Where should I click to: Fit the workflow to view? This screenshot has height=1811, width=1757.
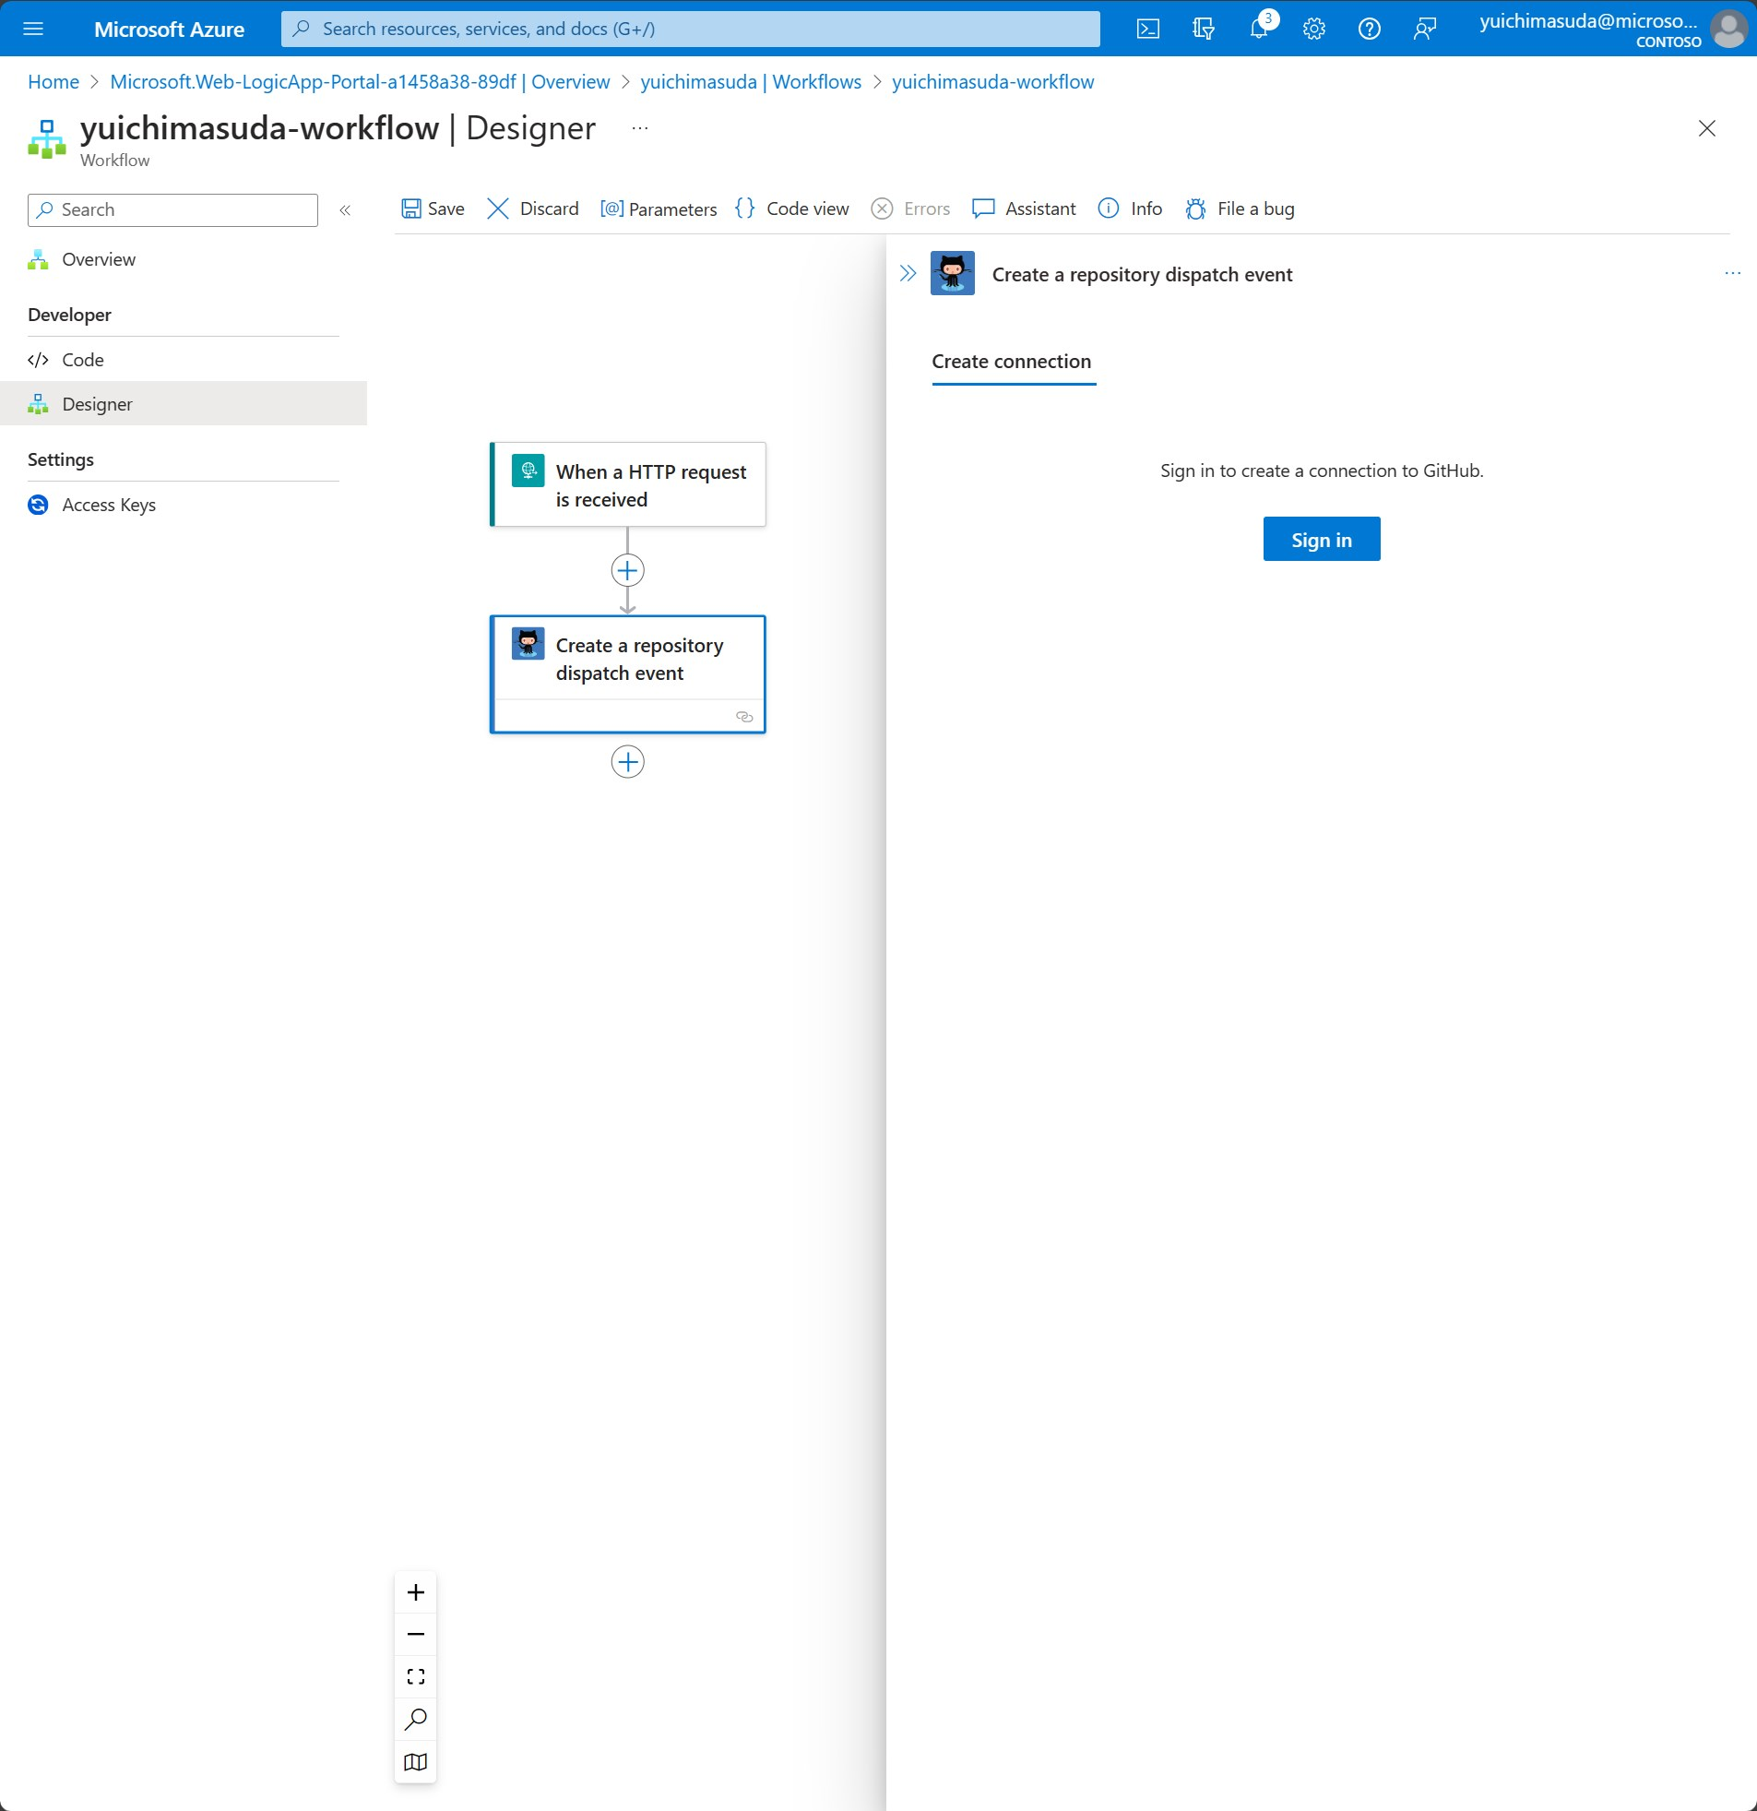pyautogui.click(x=416, y=1677)
